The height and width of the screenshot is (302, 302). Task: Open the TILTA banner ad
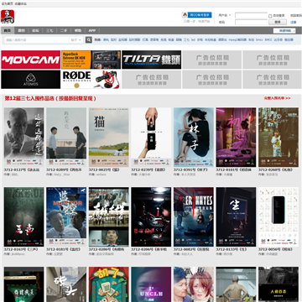click(152, 60)
